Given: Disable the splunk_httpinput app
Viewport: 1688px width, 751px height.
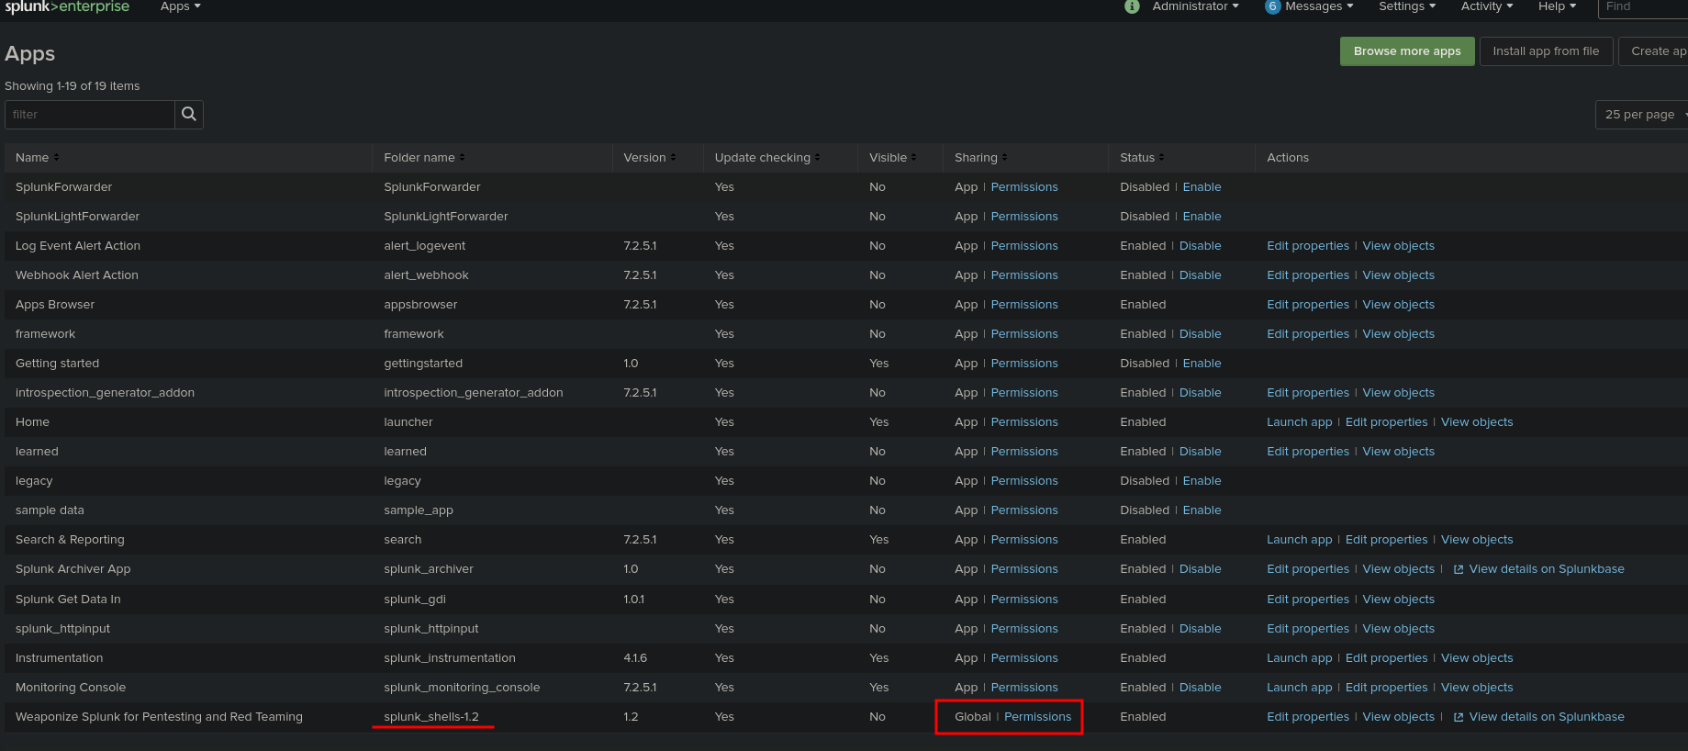Looking at the screenshot, I should (1200, 629).
